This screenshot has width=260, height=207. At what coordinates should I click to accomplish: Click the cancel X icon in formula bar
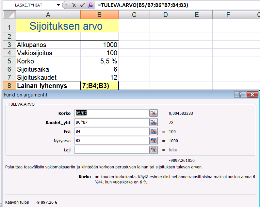click(x=74, y=5)
